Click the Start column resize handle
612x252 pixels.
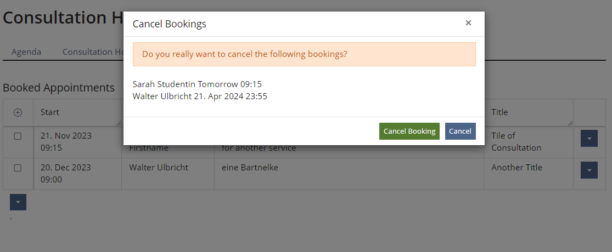pyautogui.click(x=119, y=123)
